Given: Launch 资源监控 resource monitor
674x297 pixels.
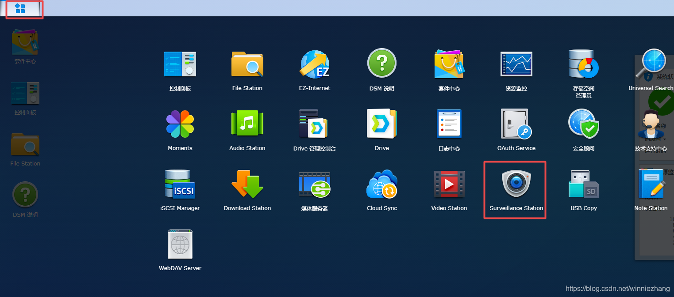Looking at the screenshot, I should coord(516,64).
